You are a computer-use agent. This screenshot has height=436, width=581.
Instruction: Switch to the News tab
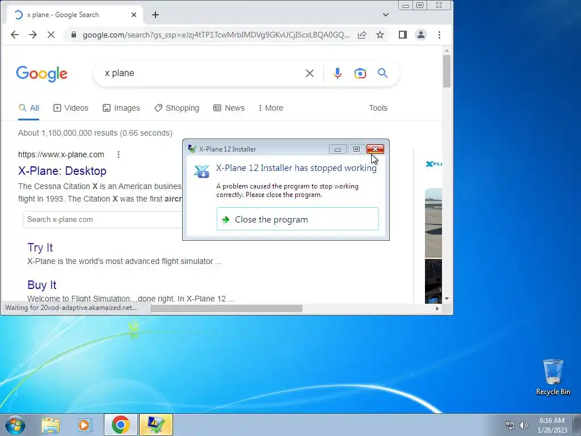[x=229, y=108]
